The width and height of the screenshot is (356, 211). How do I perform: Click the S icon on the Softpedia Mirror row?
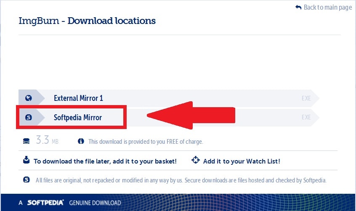(x=28, y=117)
